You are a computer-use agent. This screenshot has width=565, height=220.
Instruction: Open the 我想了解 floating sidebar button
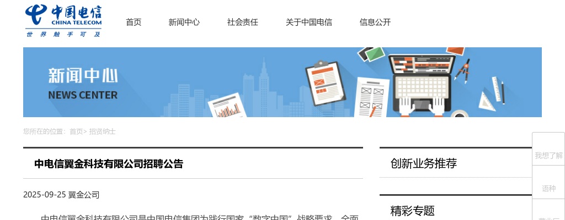pos(548,156)
